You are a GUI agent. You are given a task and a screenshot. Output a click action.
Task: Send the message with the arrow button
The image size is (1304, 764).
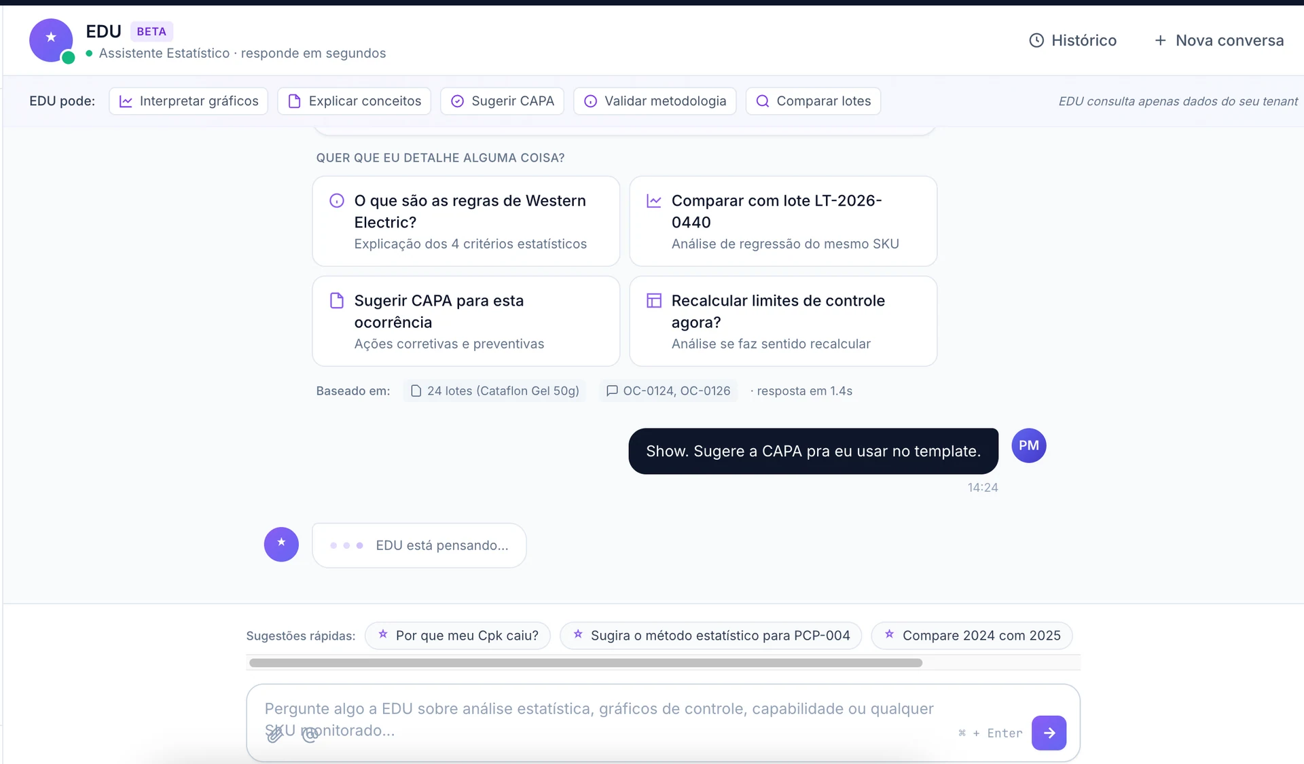coord(1049,733)
